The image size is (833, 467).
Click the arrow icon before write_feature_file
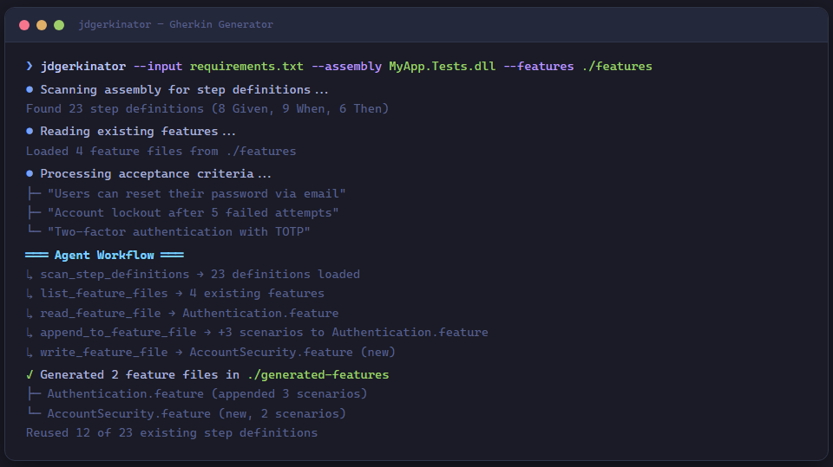tap(30, 353)
